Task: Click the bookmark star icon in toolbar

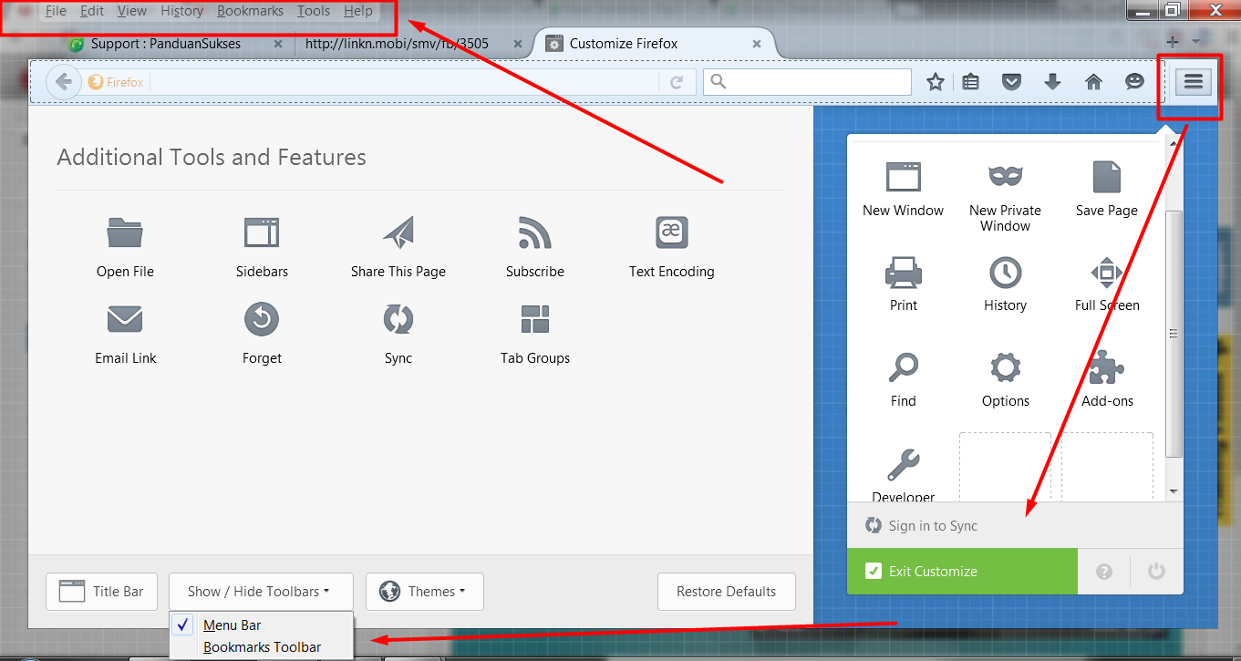Action: tap(935, 82)
